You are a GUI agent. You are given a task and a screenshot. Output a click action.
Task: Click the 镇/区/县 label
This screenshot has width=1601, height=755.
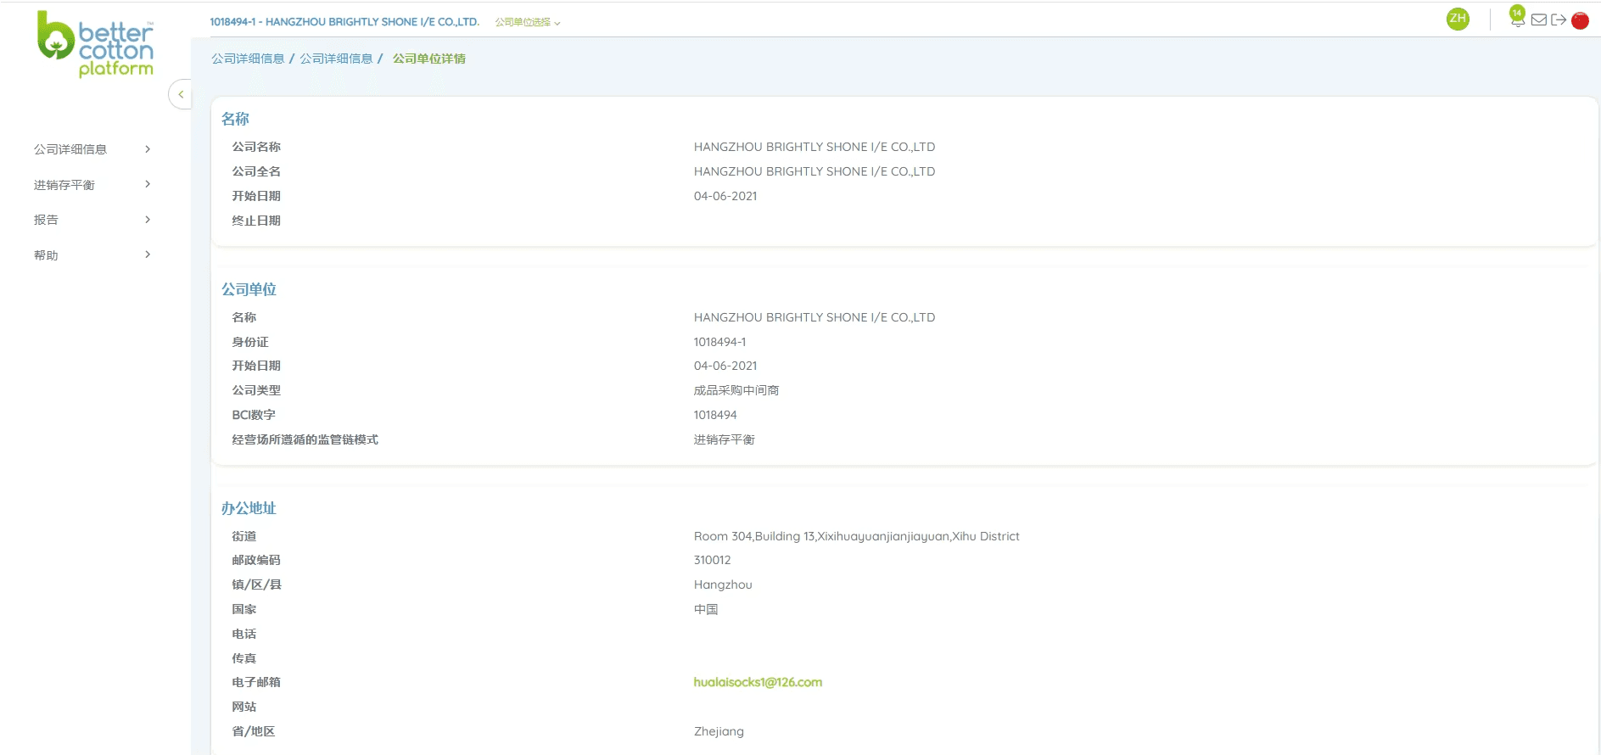click(x=257, y=584)
